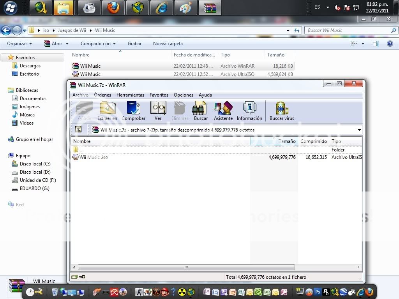Open the clock and date in the tray

(377, 8)
